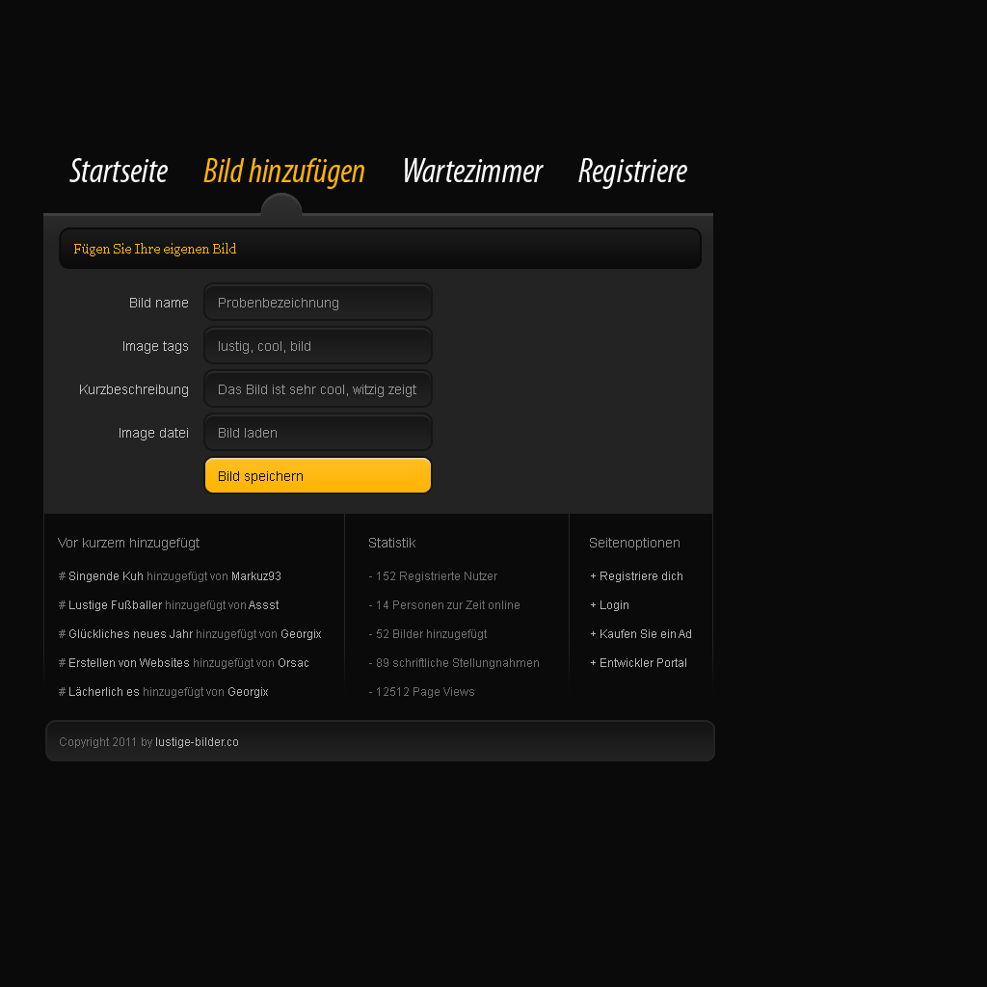
Task: Click the Registriere dich sidebar link
Action: click(x=641, y=576)
